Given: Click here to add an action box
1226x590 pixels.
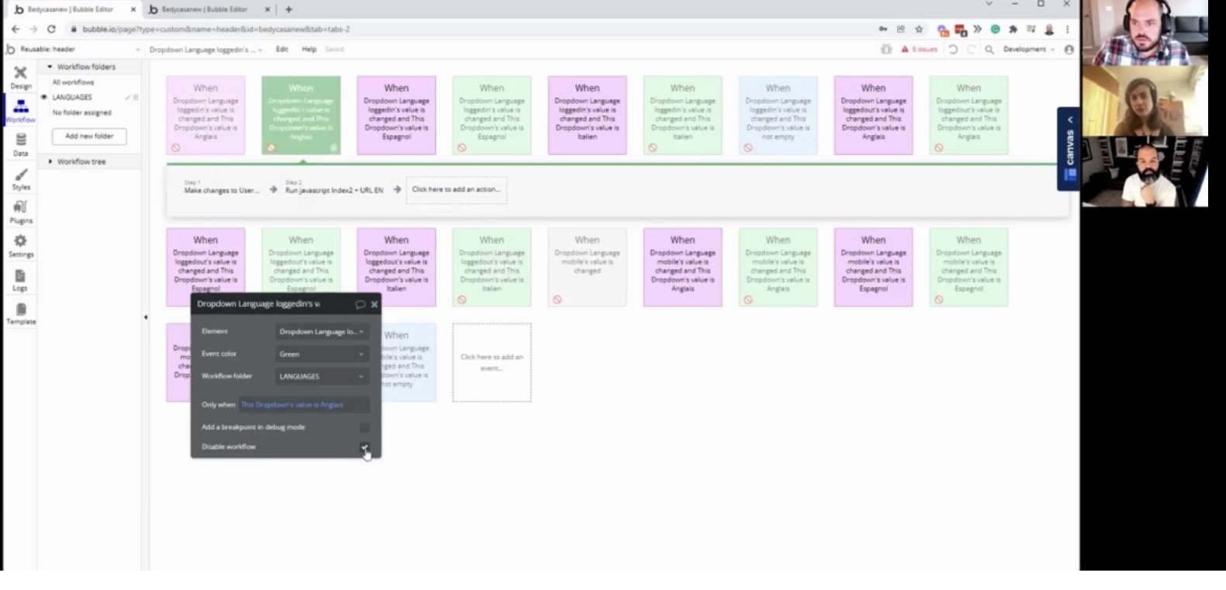Looking at the screenshot, I should click(x=456, y=189).
